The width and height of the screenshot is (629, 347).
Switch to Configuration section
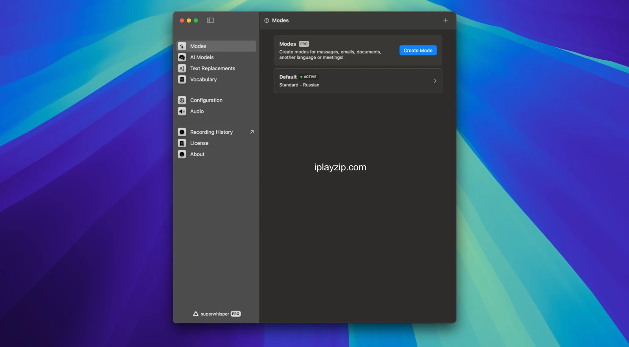point(206,100)
